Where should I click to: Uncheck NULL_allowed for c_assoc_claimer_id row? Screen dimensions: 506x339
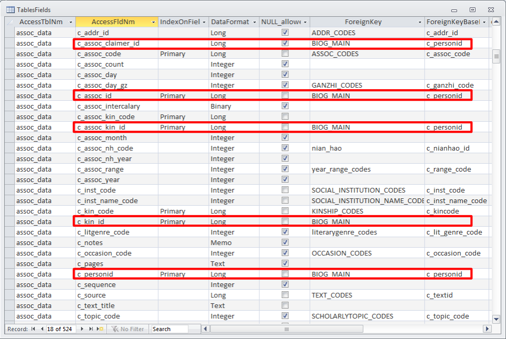point(285,43)
